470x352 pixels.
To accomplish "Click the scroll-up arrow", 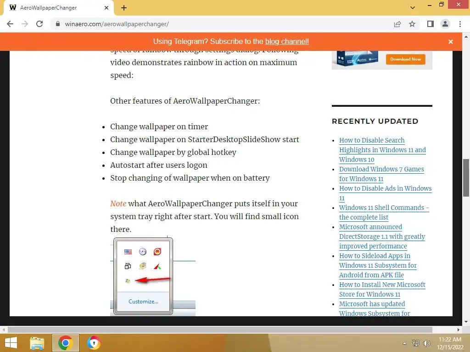I will pos(466,37).
